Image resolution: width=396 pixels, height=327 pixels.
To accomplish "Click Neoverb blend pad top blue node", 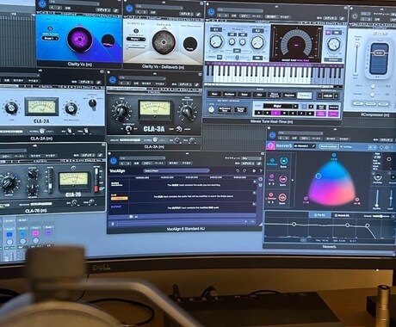I will (334, 155).
